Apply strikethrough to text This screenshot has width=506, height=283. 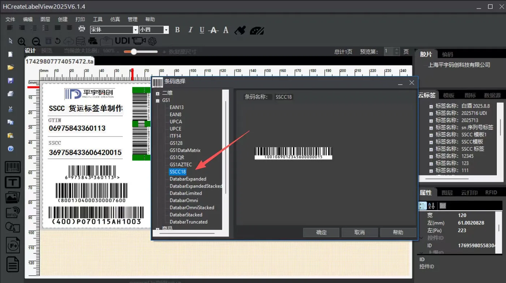[x=214, y=30]
